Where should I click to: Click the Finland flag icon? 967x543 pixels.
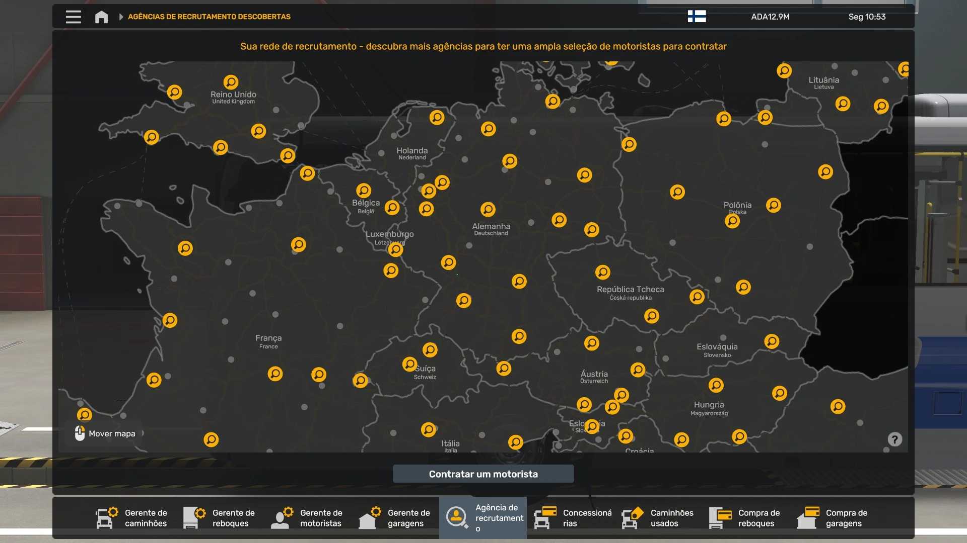pos(697,17)
